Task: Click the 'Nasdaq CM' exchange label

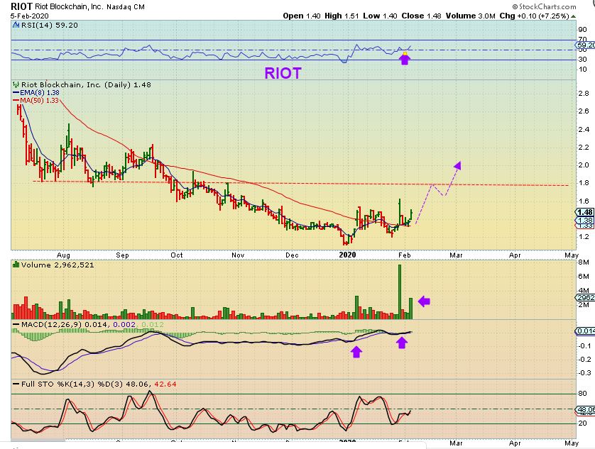Action: pos(126,7)
